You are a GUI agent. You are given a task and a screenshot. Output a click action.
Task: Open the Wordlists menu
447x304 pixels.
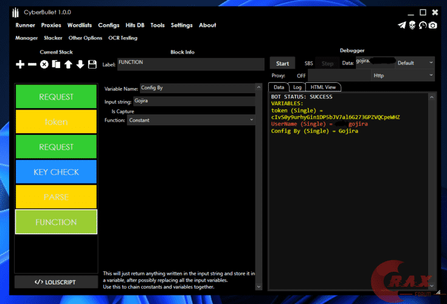click(x=79, y=25)
